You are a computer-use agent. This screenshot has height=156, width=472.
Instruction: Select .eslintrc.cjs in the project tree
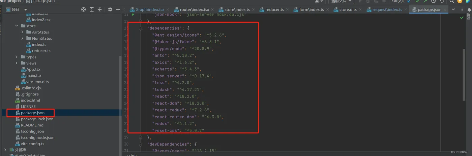coord(31,88)
